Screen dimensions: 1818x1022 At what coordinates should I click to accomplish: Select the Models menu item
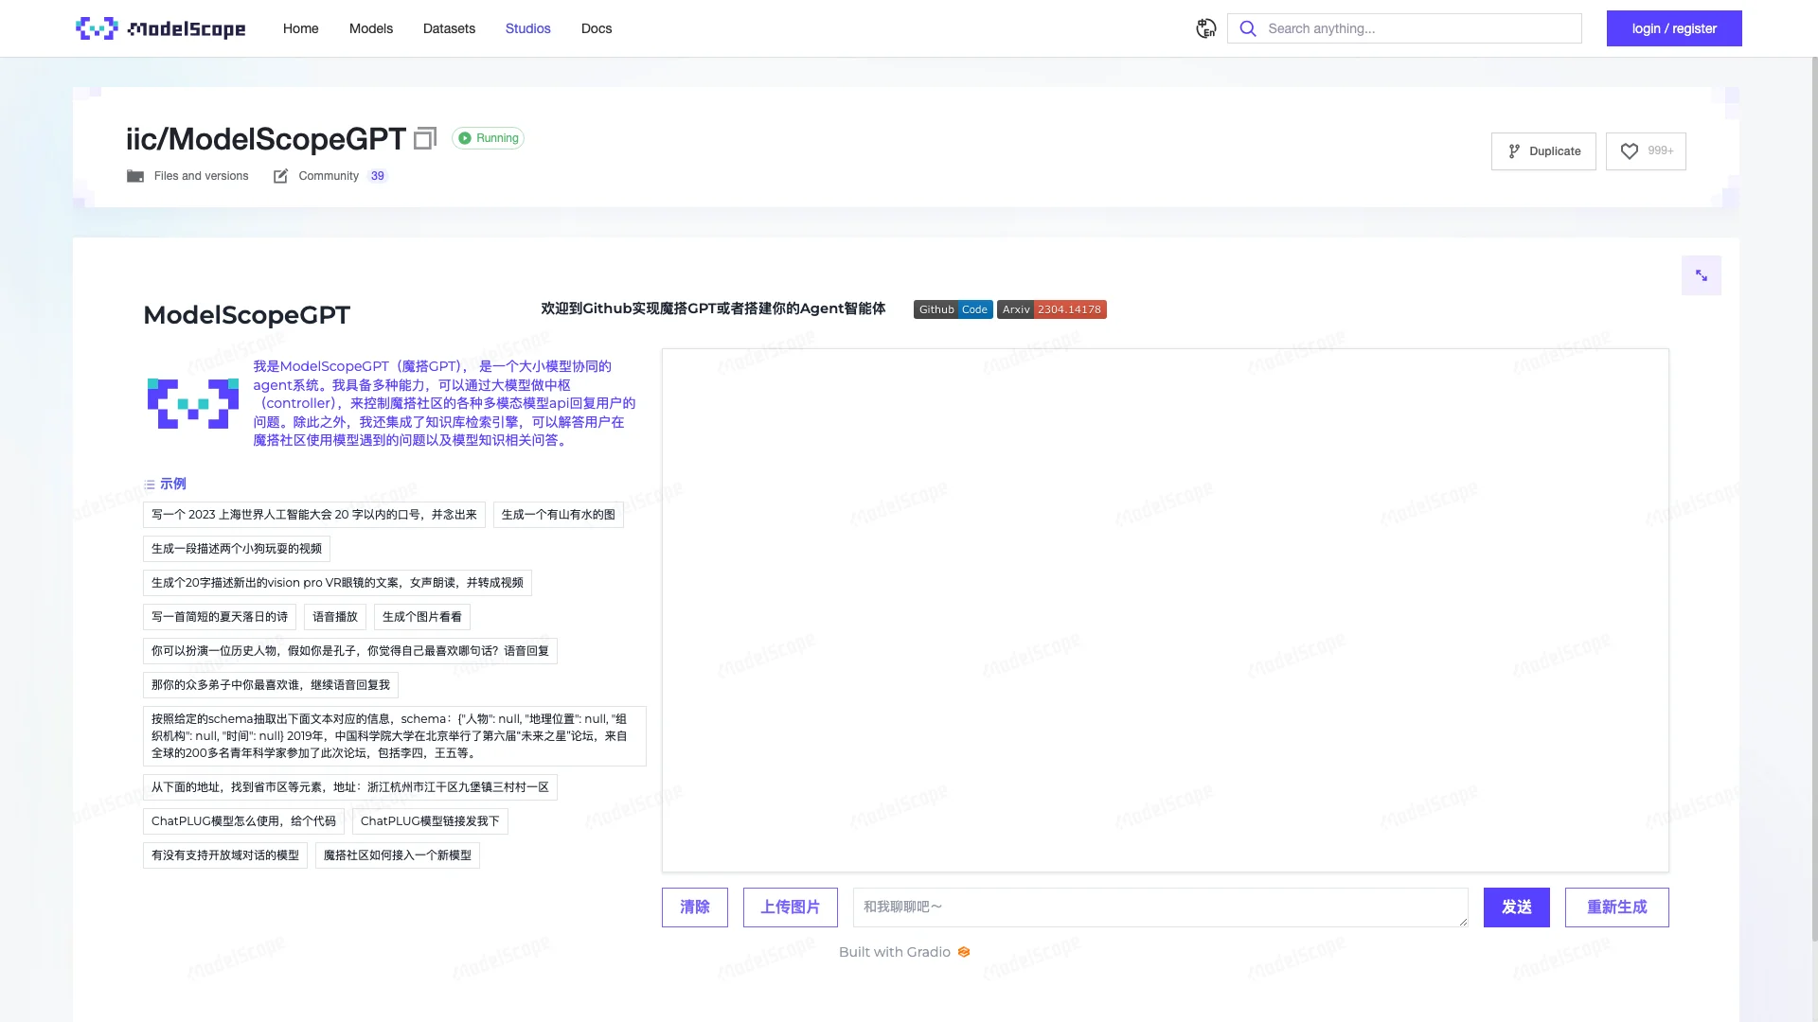click(x=371, y=27)
